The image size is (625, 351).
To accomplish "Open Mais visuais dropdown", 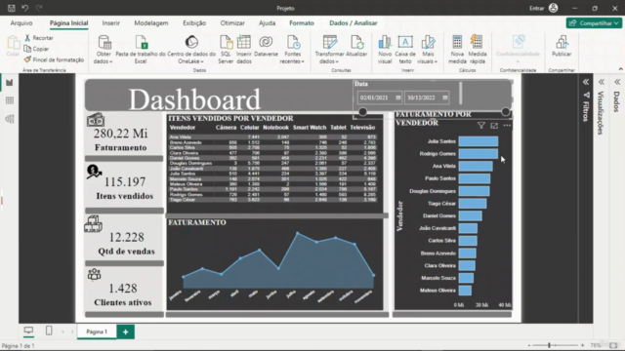I will pyautogui.click(x=428, y=50).
